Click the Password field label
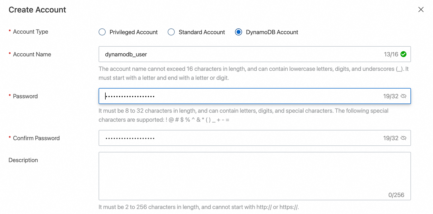The width and height of the screenshot is (433, 214). 25,96
